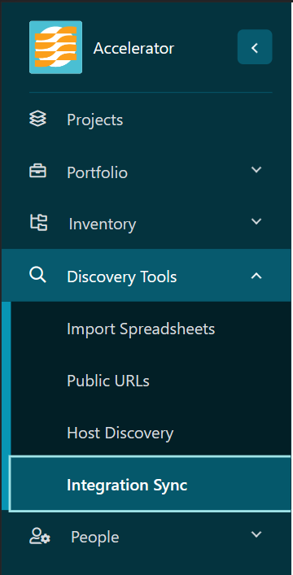
Task: Click the People user-gear icon
Action: point(40,536)
